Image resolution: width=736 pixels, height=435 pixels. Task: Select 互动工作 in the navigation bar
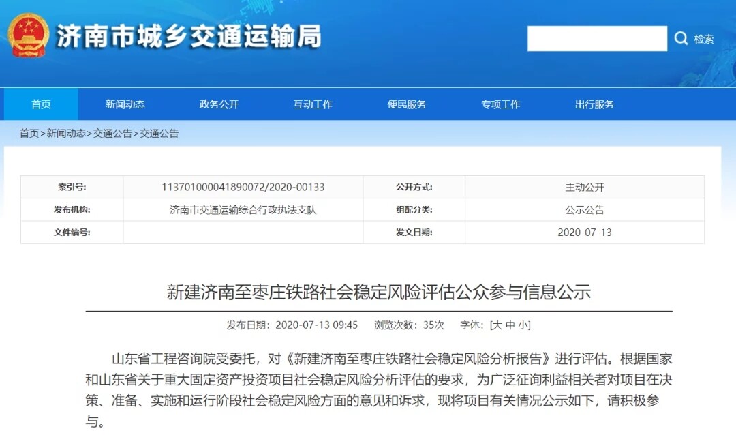click(x=313, y=104)
